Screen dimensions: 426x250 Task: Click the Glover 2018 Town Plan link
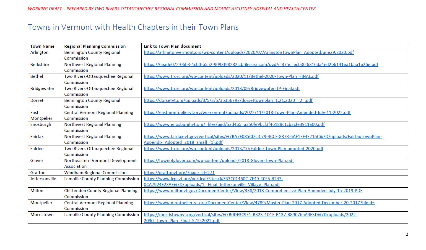[219, 161]
